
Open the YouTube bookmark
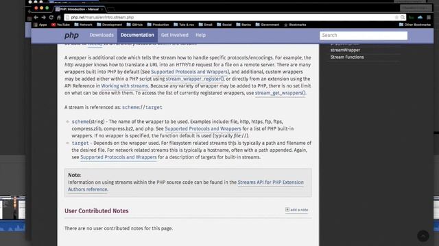60,25
